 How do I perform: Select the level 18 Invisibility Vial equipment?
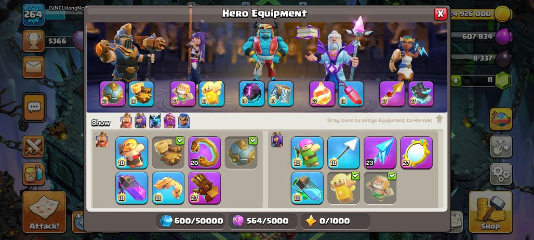[x=307, y=188]
